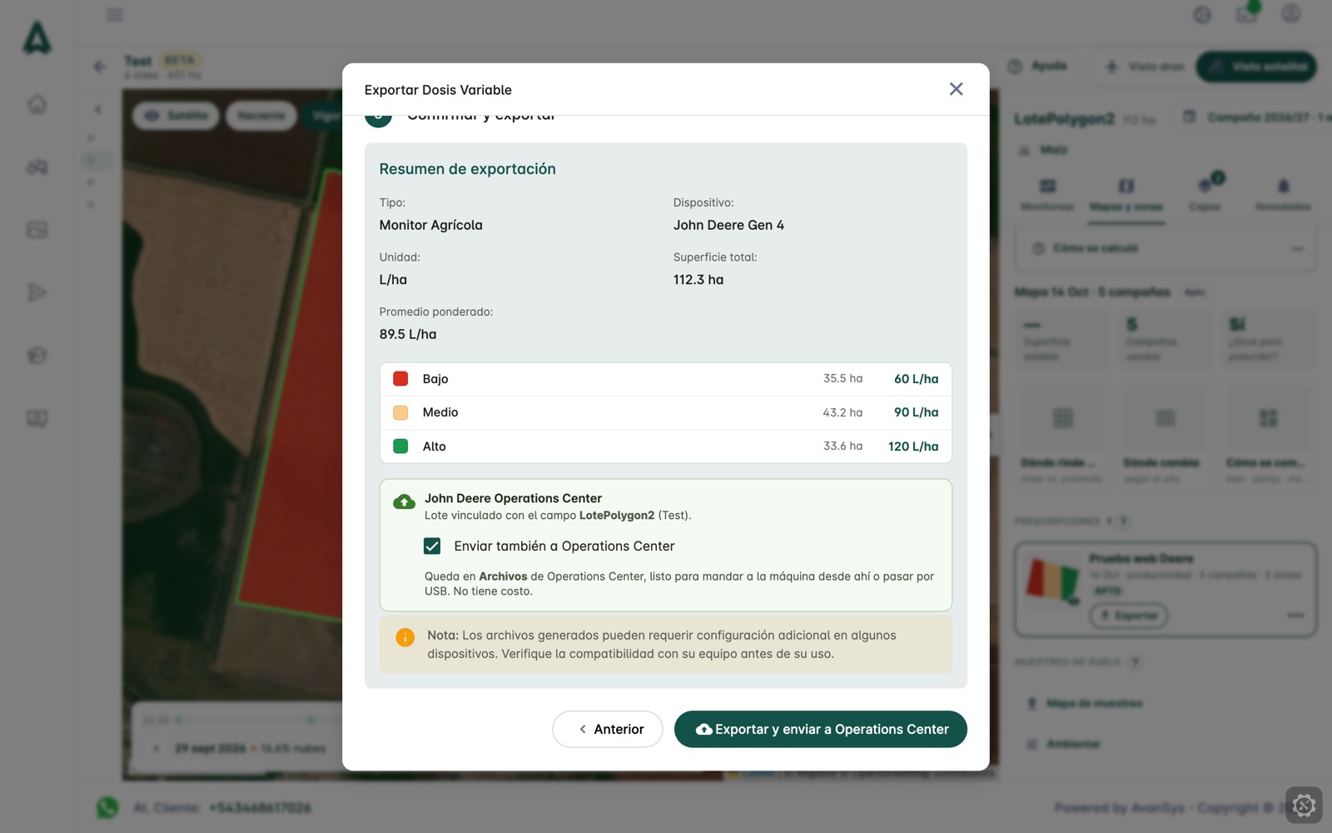Open the three-dots menu on Prueba web Deere
1332x833 pixels.
(1295, 616)
